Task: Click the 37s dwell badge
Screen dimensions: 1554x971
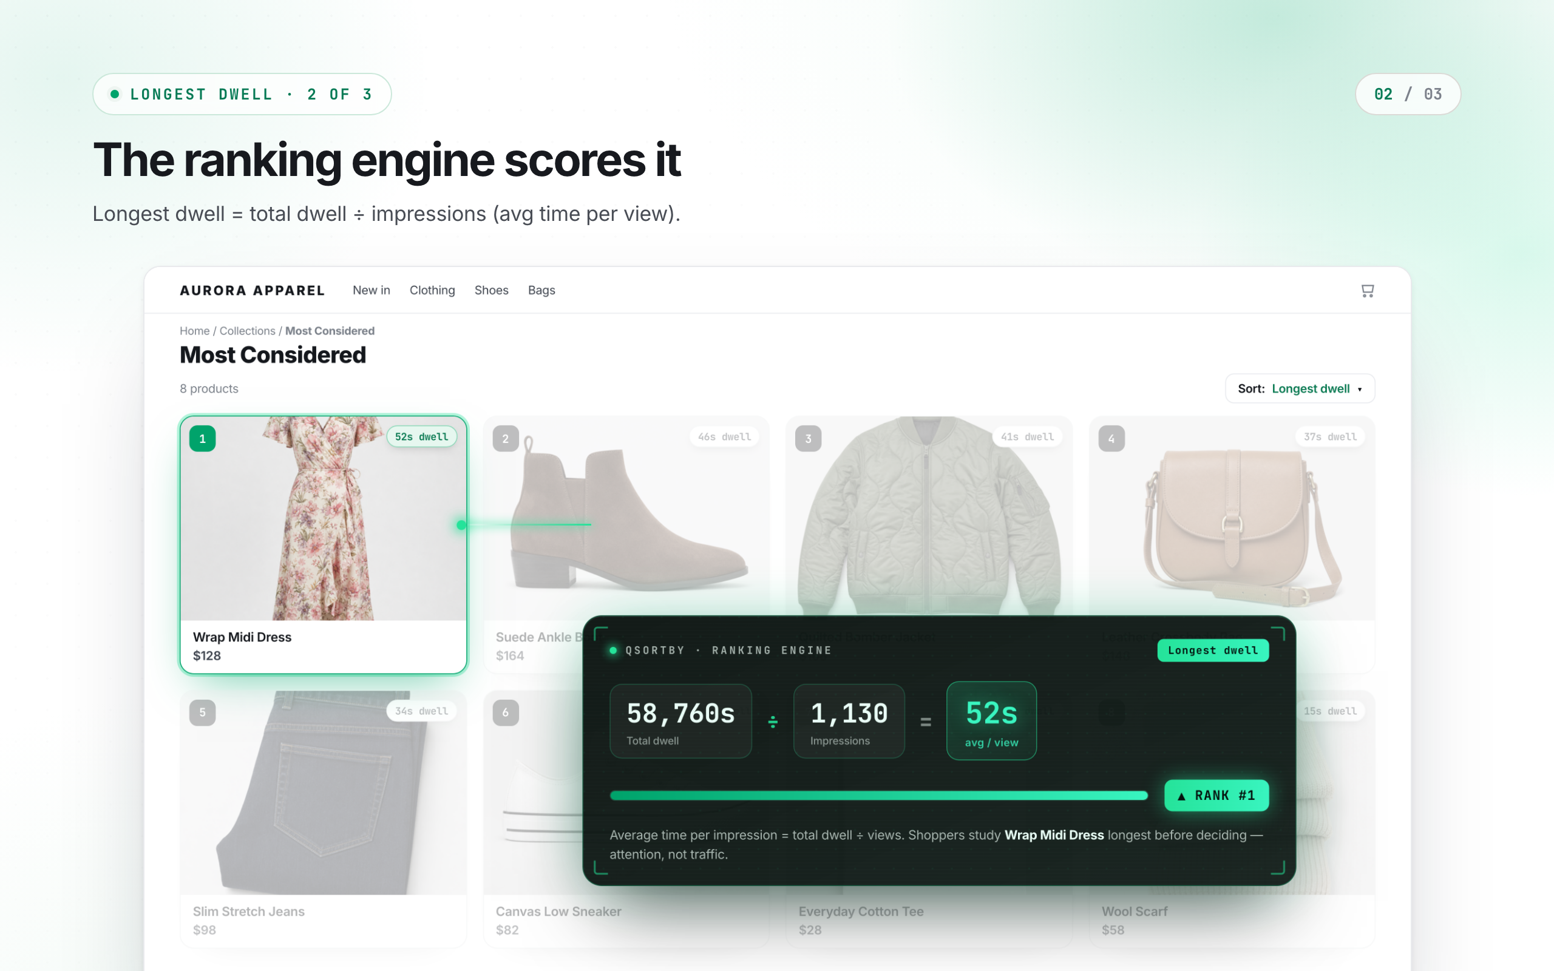Action: [x=1330, y=437]
